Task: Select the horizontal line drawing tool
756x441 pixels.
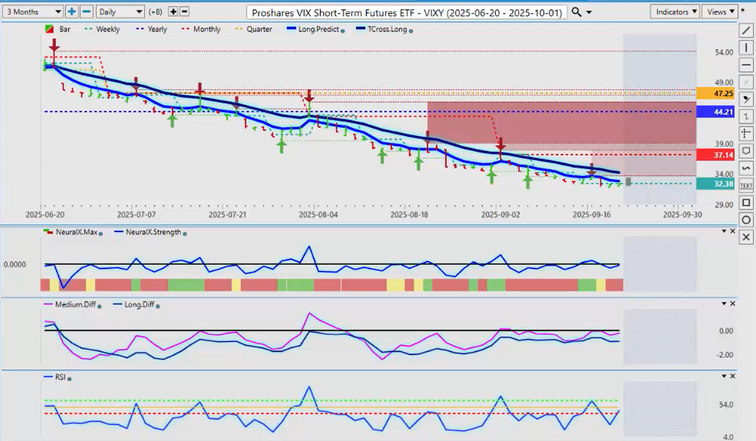Action: point(746,65)
